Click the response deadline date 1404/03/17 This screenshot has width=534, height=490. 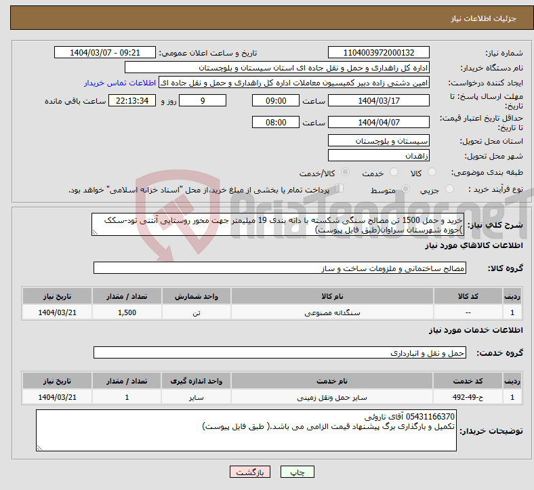(378, 100)
